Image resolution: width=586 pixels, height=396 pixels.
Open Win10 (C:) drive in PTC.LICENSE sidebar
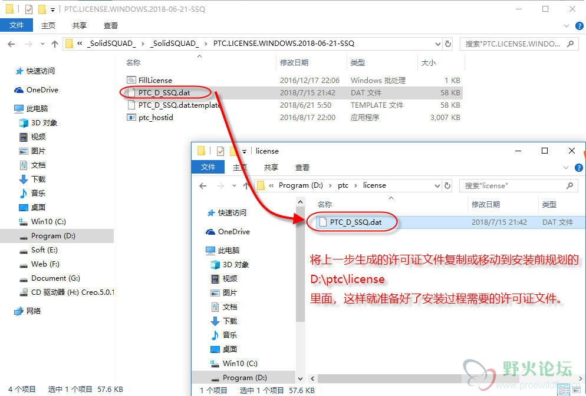point(42,221)
